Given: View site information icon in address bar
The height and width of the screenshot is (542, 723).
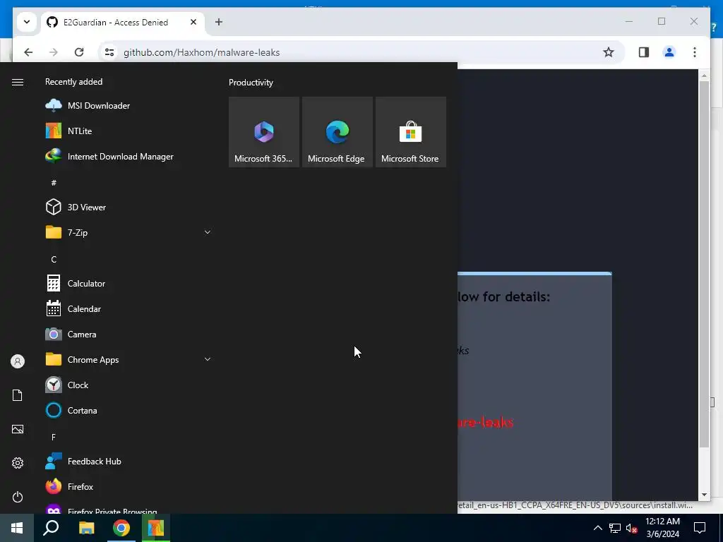Looking at the screenshot, I should 109,52.
